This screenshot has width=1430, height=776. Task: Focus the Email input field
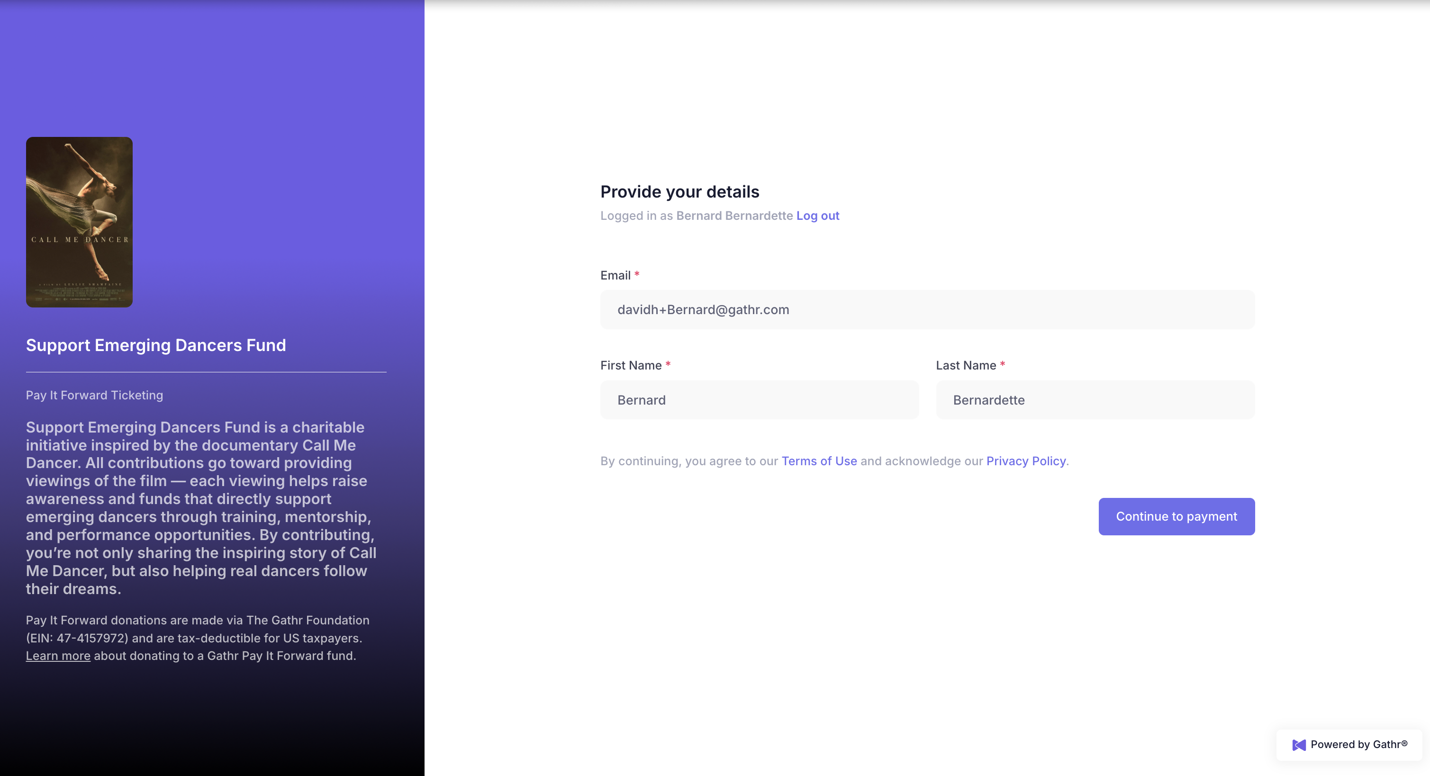927,310
